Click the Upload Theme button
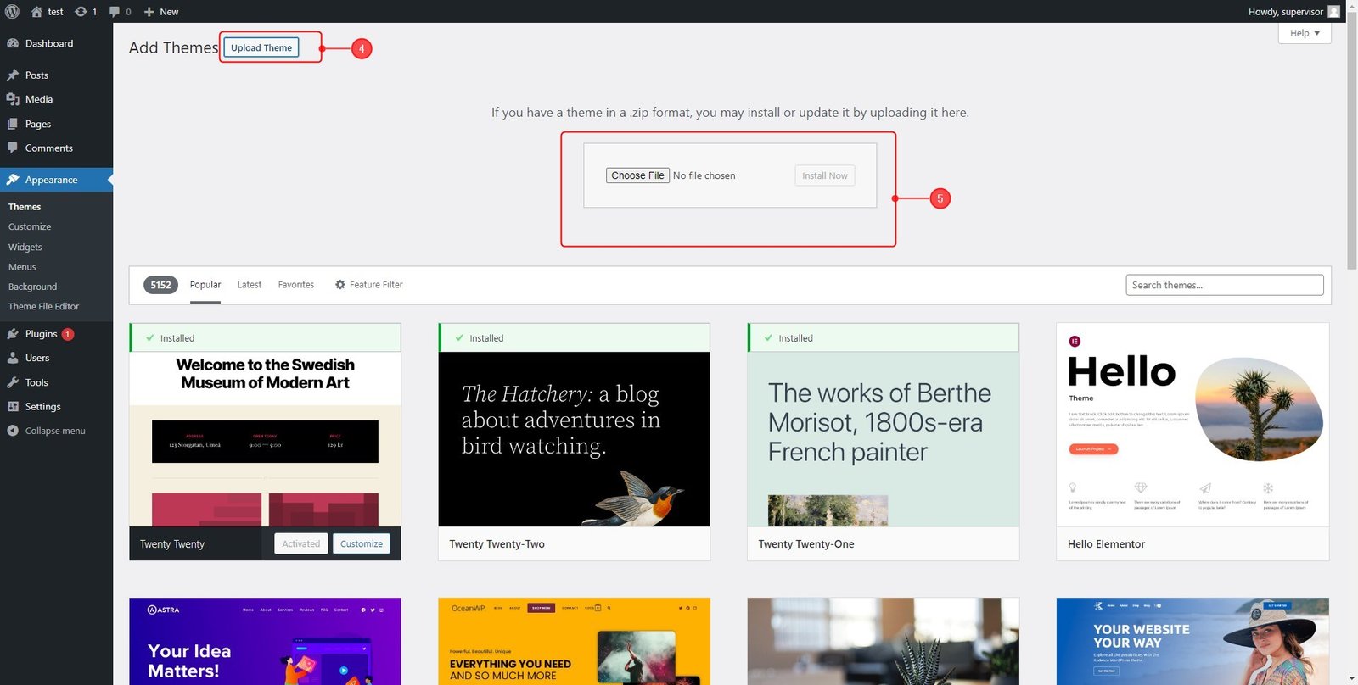The height and width of the screenshot is (685, 1358). (x=261, y=47)
